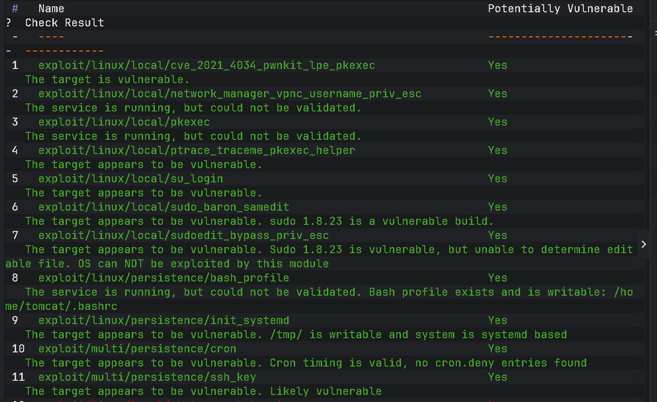The width and height of the screenshot is (657, 402).
Task: Click the sudoedit_bypass_priv_esc module name
Action: pos(184,235)
